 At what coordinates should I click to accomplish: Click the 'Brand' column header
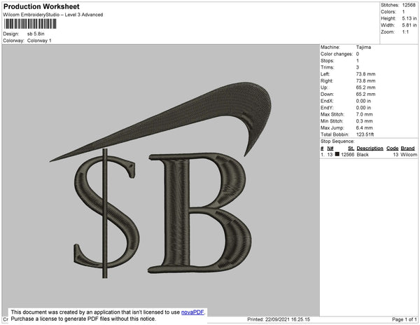407,148
